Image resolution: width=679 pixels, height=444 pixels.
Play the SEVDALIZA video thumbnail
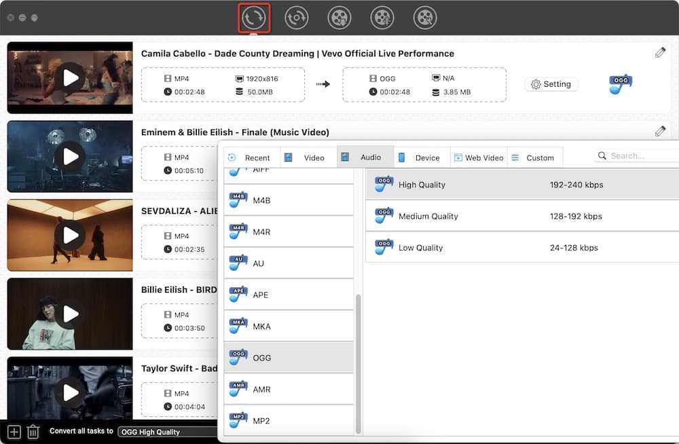(x=70, y=235)
